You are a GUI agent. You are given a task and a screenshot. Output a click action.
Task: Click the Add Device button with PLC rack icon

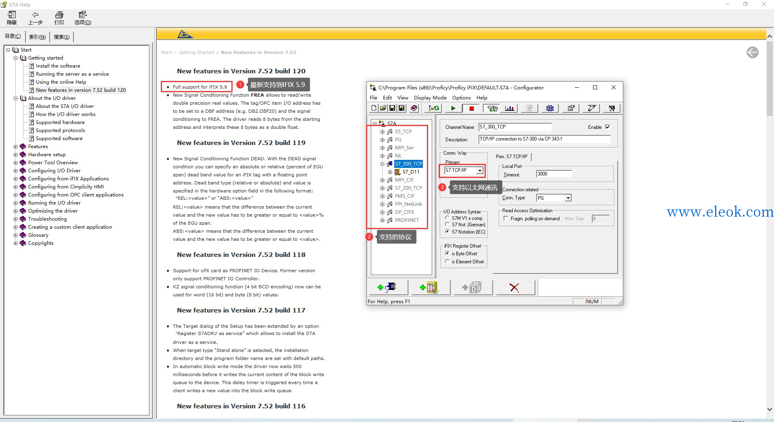(x=430, y=288)
